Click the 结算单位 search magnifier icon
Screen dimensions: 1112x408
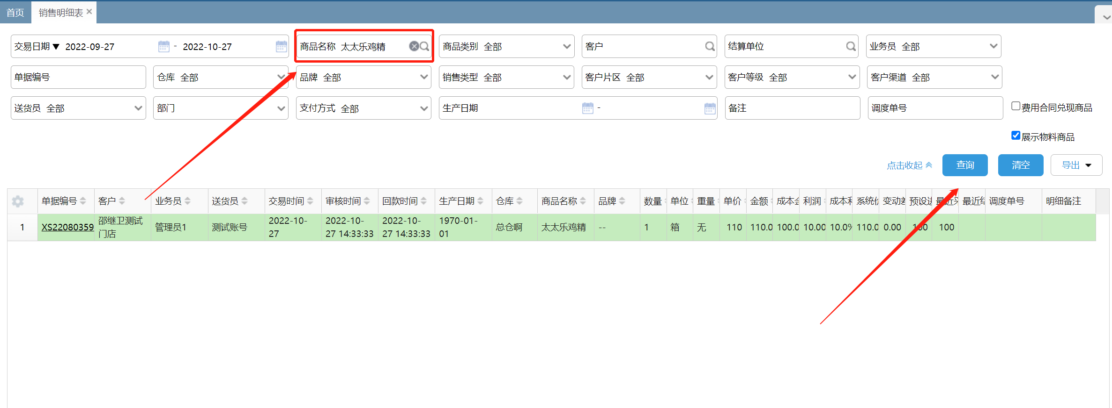851,46
